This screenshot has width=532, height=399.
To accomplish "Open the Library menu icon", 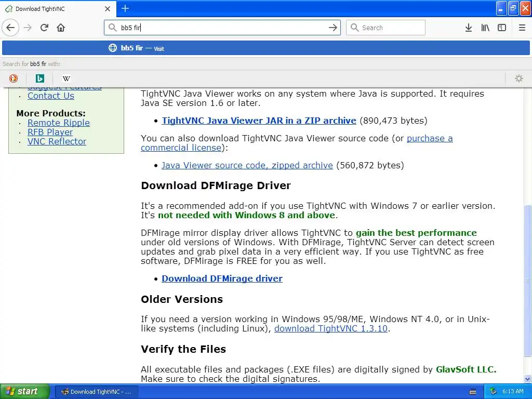I will click(485, 28).
